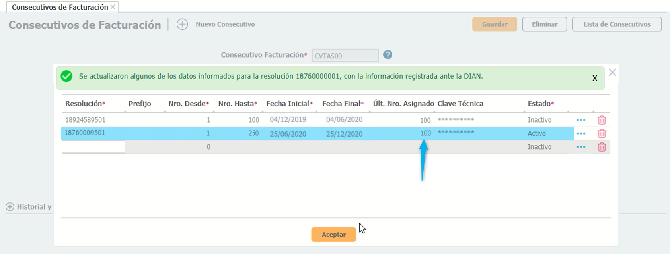Click trash icon on the empty row
670x254 pixels.
602,147
